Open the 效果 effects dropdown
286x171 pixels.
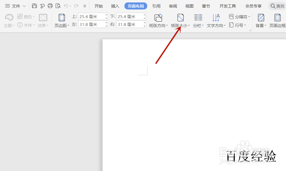[x=43, y=21]
